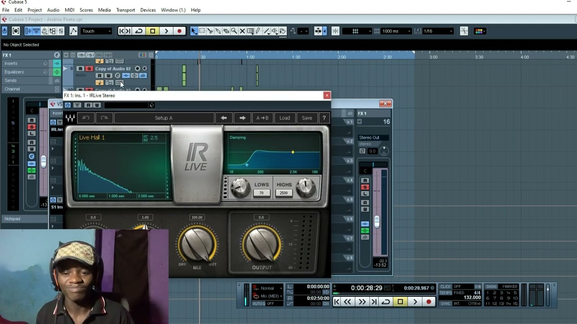
Task: Click the Load button in IRLive
Action: [x=284, y=118]
